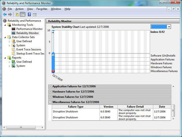182x137 pixels.
Task: Click the Reports folder icon
Action: [9, 58]
